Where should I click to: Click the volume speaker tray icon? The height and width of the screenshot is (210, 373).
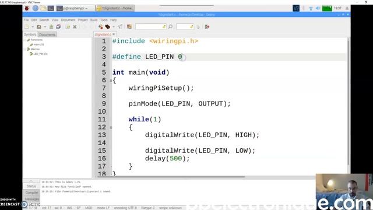click(318, 8)
